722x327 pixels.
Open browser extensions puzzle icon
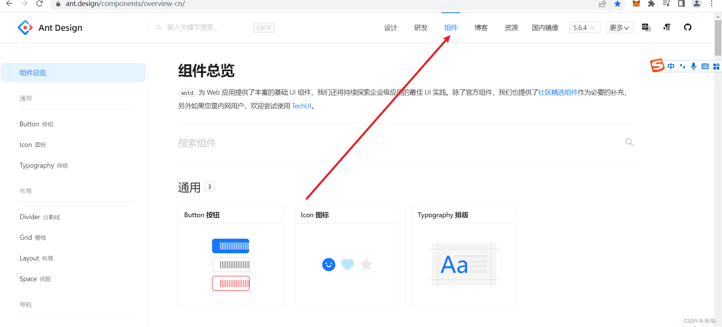pos(651,4)
